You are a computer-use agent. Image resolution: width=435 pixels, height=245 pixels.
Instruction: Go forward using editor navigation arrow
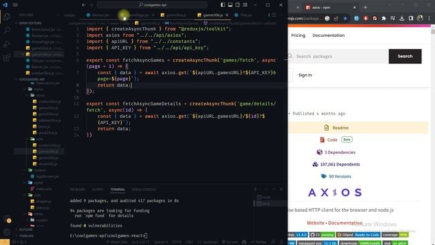(92, 5)
